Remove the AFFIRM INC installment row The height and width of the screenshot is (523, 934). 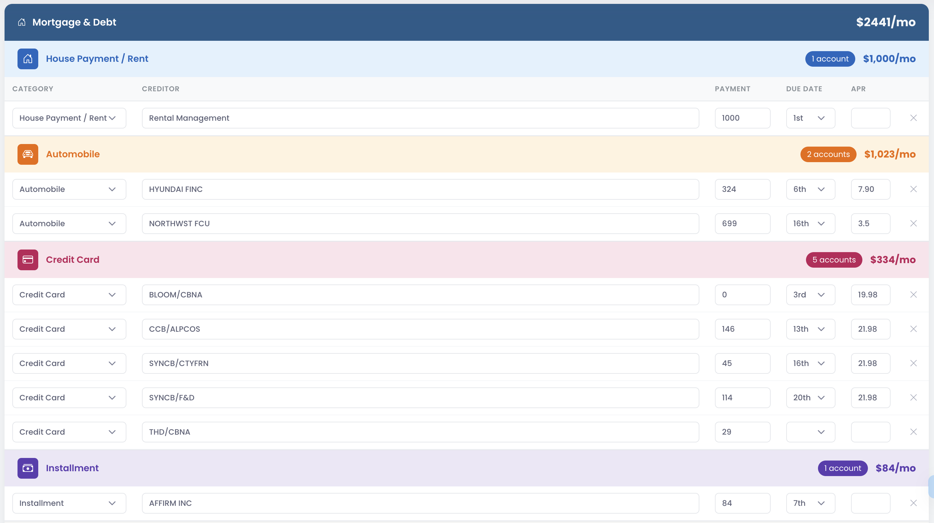(x=913, y=503)
